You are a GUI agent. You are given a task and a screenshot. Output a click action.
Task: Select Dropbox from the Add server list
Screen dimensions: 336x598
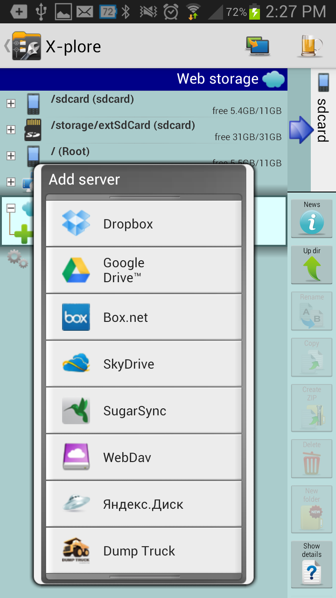144,224
